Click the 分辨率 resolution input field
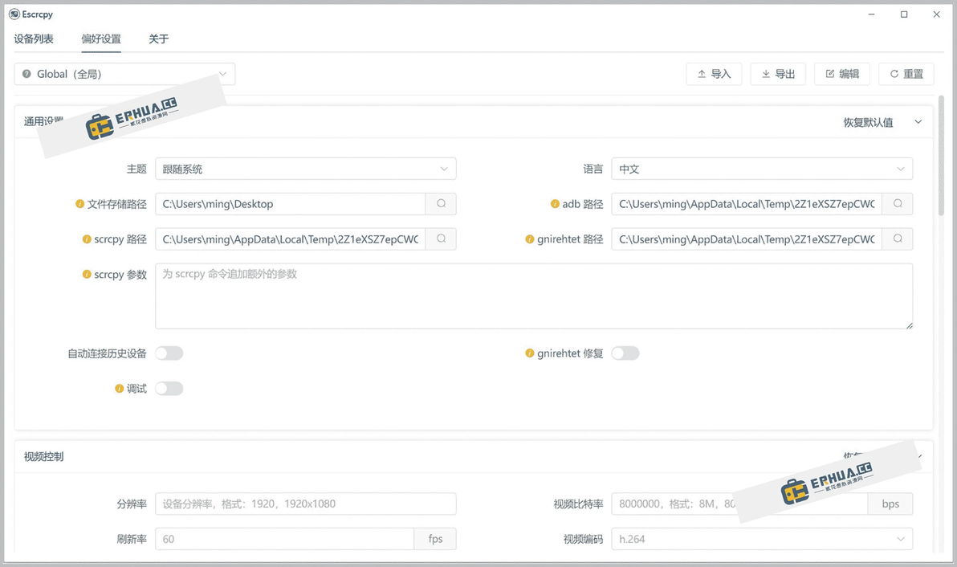957x567 pixels. (306, 504)
